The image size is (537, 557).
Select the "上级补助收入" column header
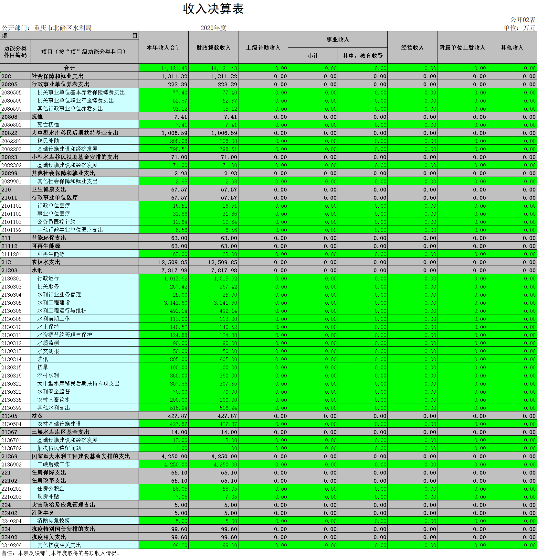pos(263,48)
